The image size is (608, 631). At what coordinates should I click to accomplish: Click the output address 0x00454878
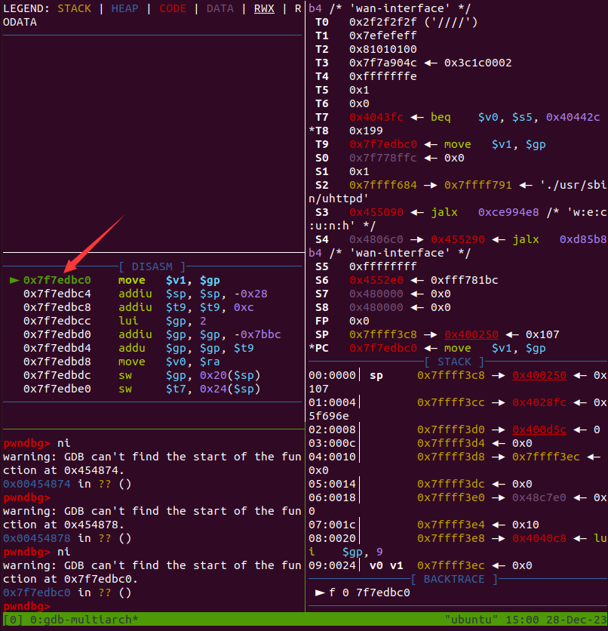coord(37,538)
